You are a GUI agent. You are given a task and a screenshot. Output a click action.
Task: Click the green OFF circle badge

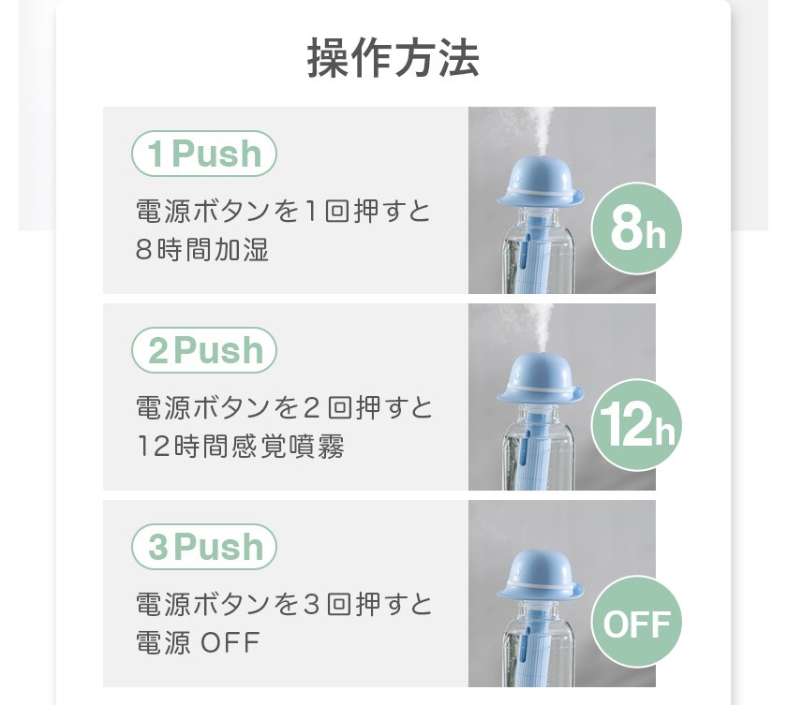click(636, 622)
